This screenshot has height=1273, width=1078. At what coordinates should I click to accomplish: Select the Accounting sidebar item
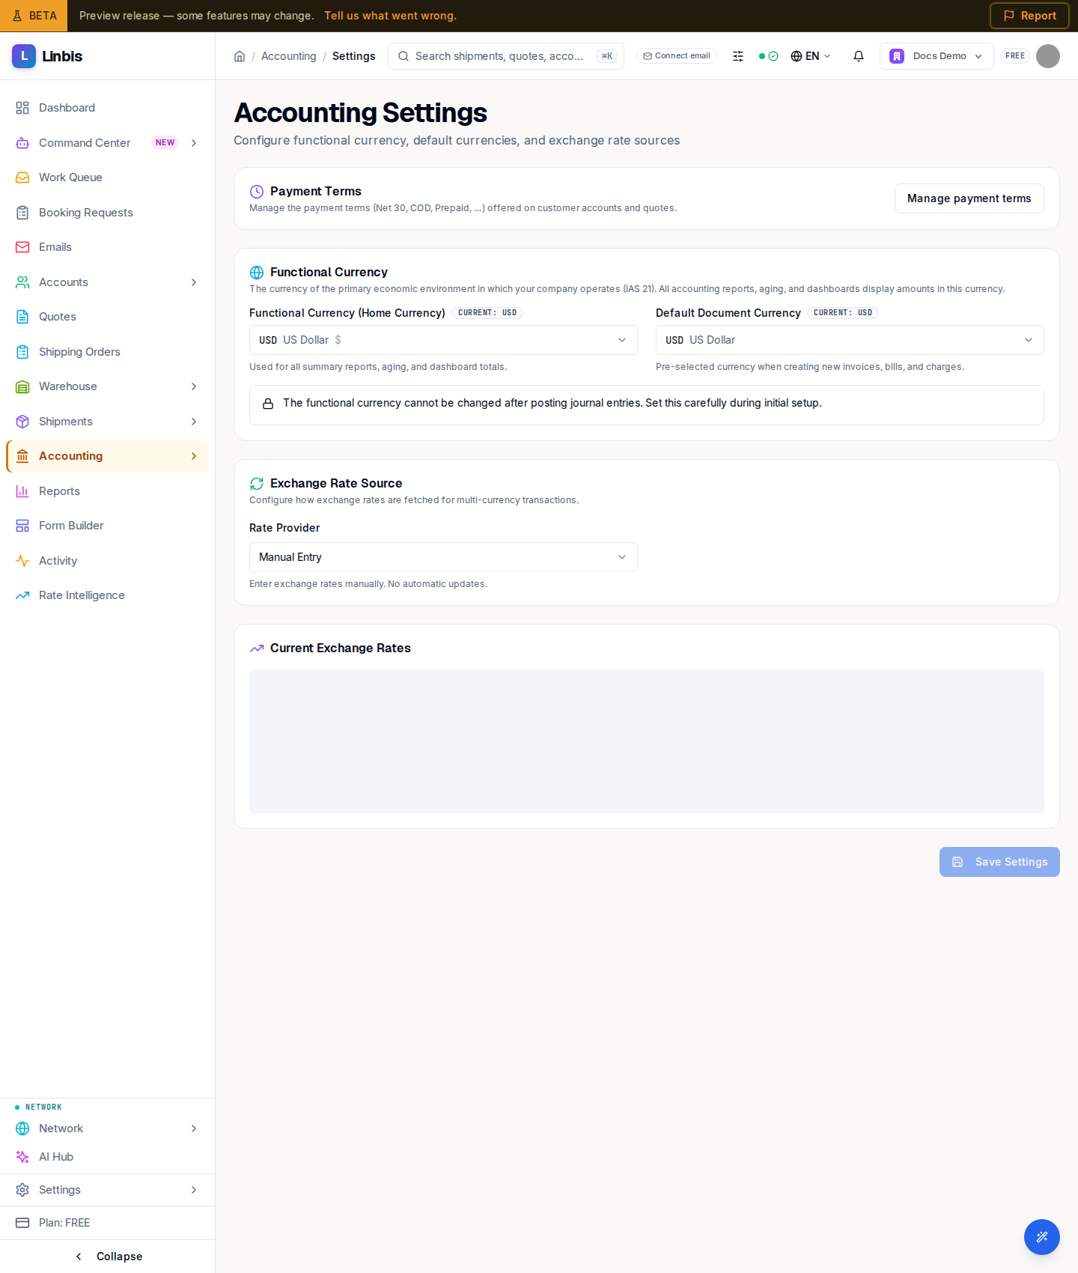point(108,456)
